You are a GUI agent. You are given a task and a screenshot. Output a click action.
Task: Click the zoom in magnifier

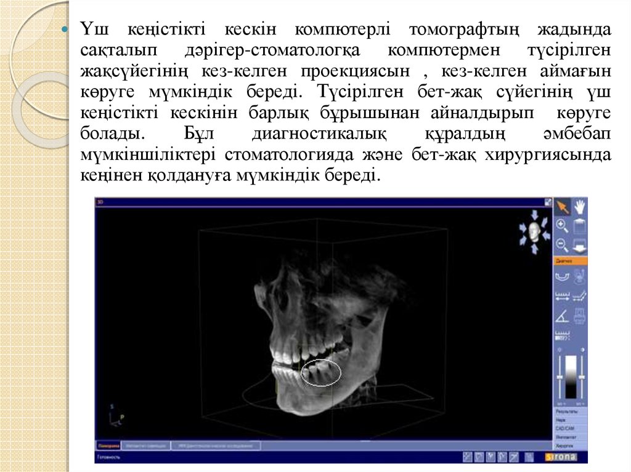[562, 226]
